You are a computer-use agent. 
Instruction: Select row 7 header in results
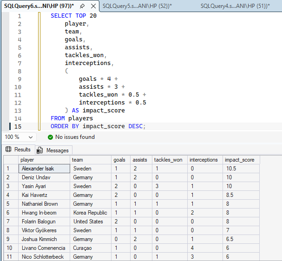11,222
